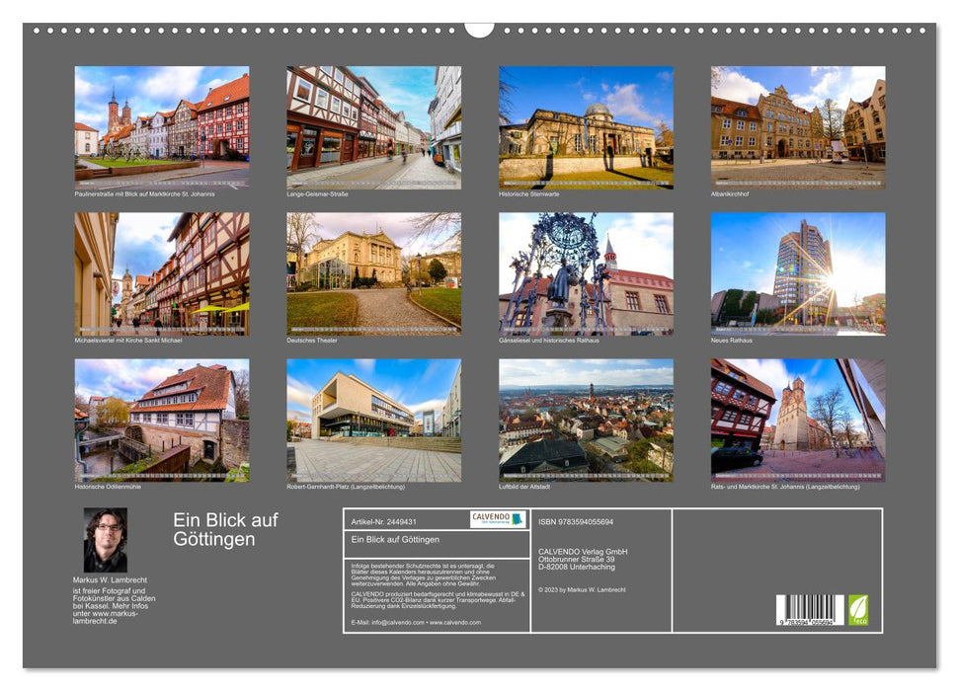Image resolution: width=959 pixels, height=691 pixels.
Task: Click caption 'Michaelsviertel mit Kirche Sankt Michael'
Action: point(128,340)
